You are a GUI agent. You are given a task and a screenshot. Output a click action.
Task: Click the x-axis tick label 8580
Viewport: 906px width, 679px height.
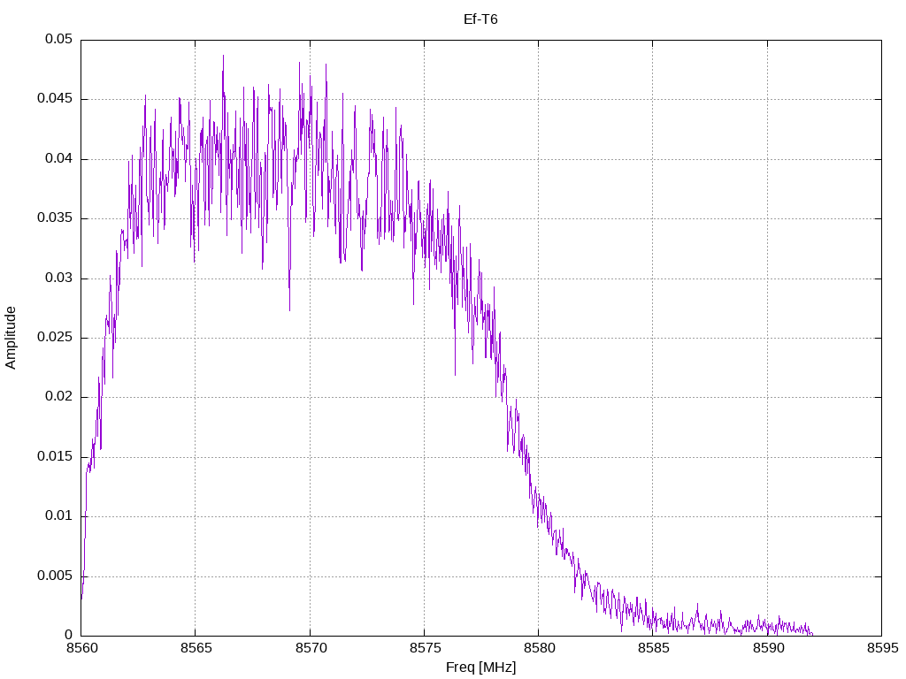click(539, 648)
